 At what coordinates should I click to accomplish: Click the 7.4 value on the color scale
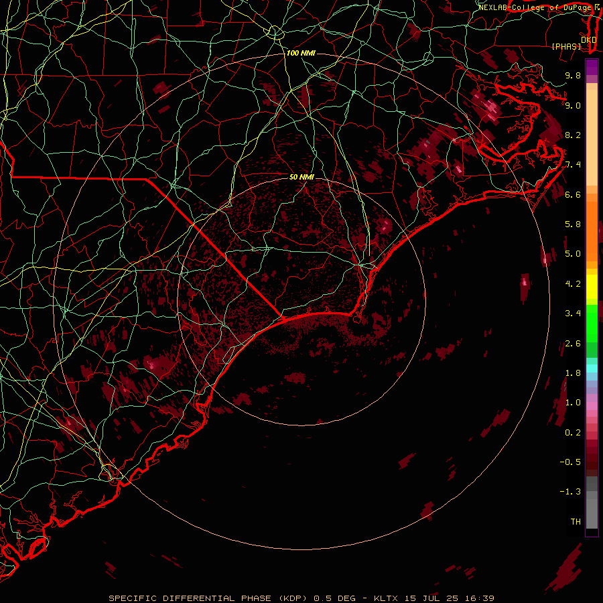573,165
